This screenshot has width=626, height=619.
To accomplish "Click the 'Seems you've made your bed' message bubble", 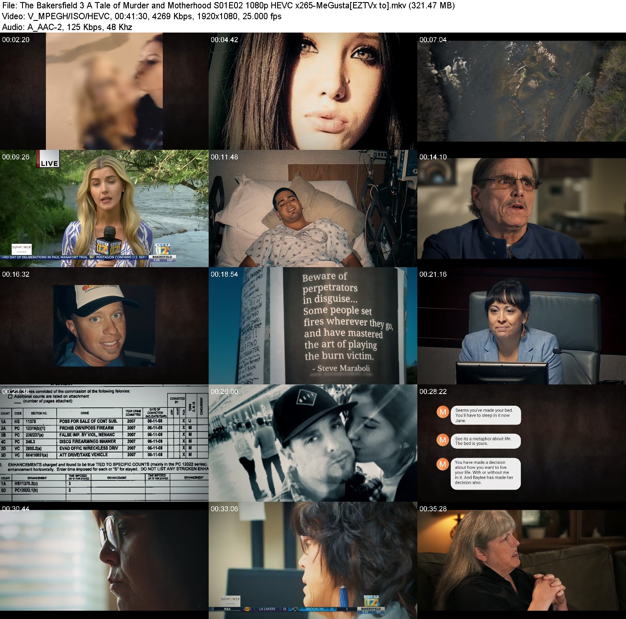I will pyautogui.click(x=486, y=415).
